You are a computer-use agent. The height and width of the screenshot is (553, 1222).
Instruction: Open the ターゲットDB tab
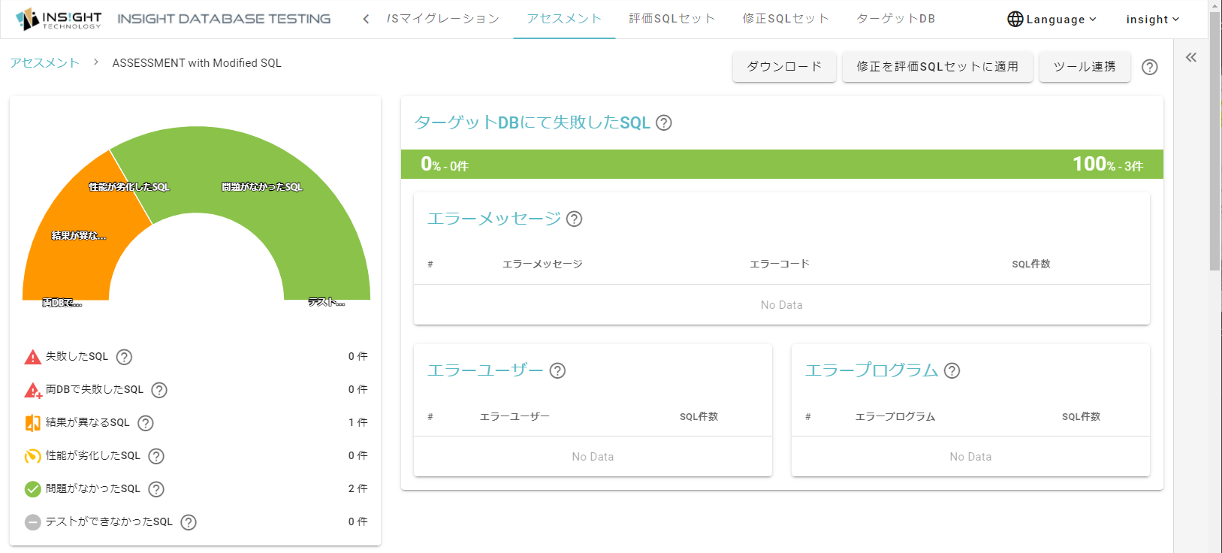coord(896,19)
